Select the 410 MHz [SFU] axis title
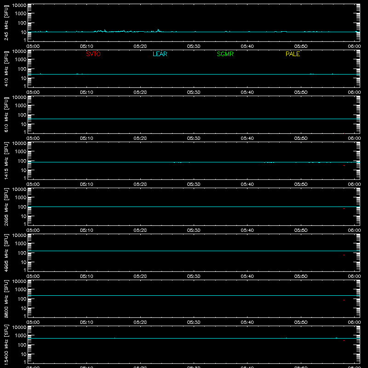 pyautogui.click(x=6, y=69)
